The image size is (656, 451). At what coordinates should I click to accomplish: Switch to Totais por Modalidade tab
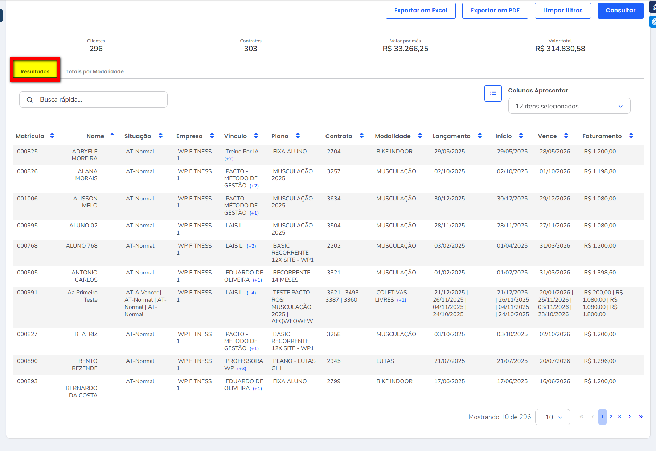pos(95,72)
